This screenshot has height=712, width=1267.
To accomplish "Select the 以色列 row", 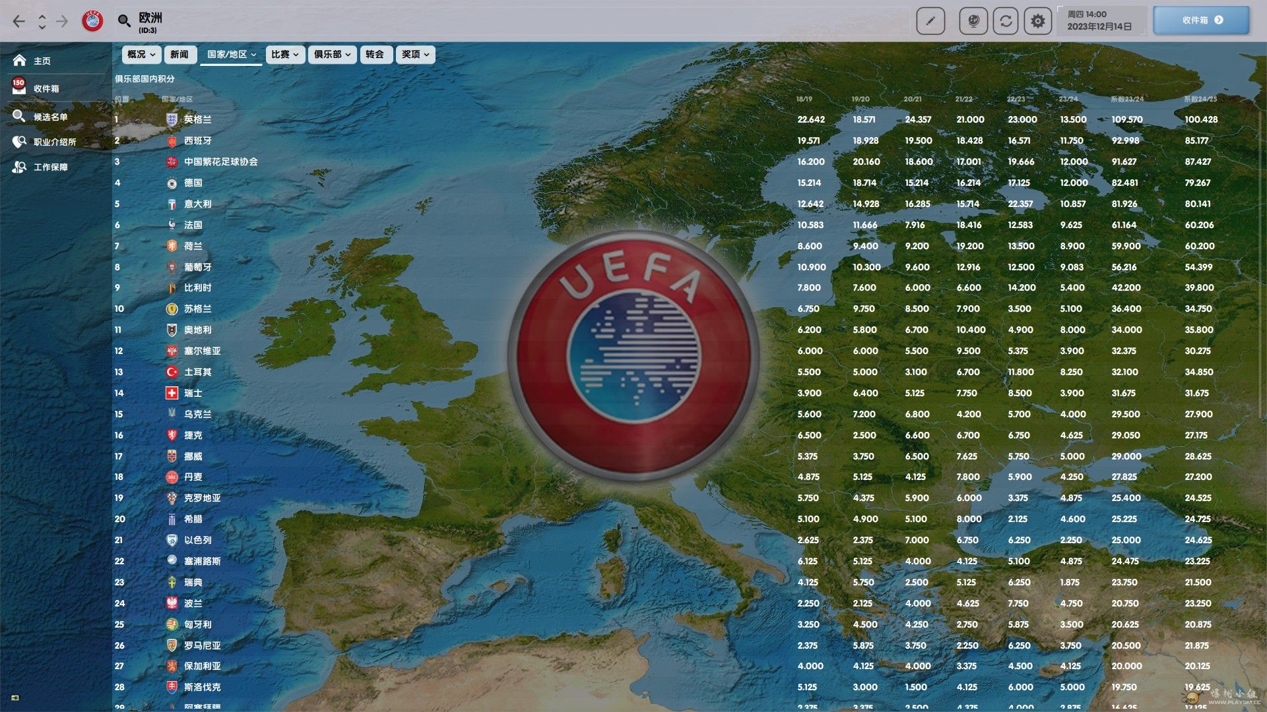I will pos(683,540).
